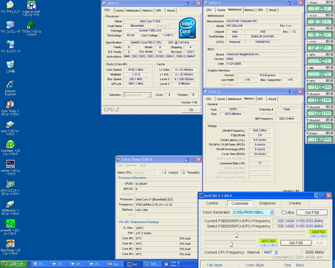Open the Options menu in Core Temp
This screenshot has height=268, width=335.
point(131,165)
